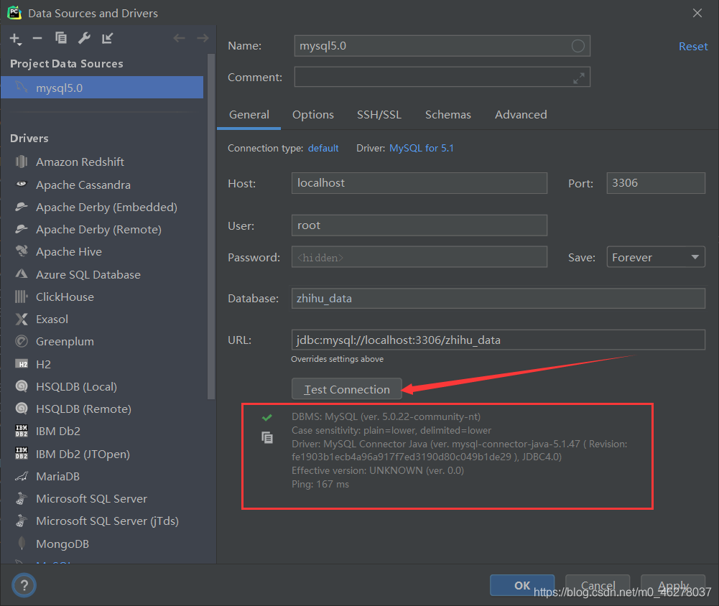The width and height of the screenshot is (719, 606).
Task: Open the SSH/SSL tab
Action: pos(379,115)
